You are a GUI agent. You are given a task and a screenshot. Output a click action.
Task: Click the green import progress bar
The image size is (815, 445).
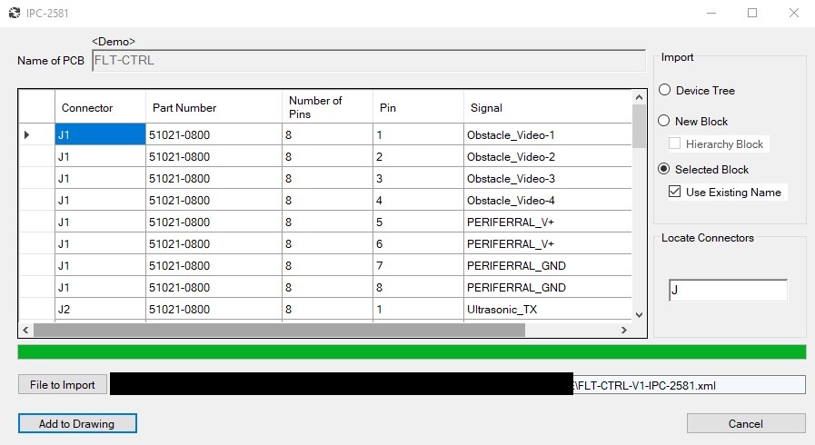pyautogui.click(x=412, y=351)
